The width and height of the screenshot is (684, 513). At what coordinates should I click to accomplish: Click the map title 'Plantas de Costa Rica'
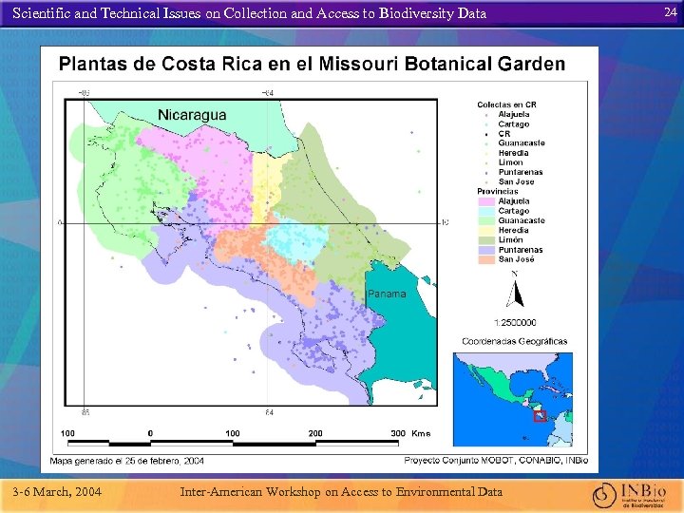click(x=312, y=64)
